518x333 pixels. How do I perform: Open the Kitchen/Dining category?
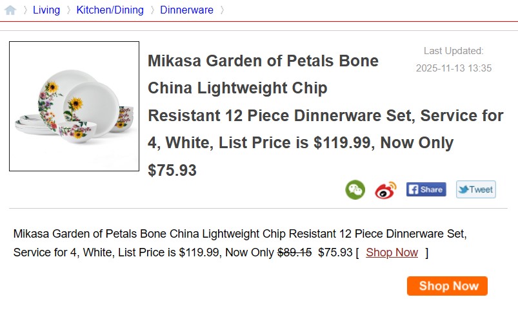[110, 10]
